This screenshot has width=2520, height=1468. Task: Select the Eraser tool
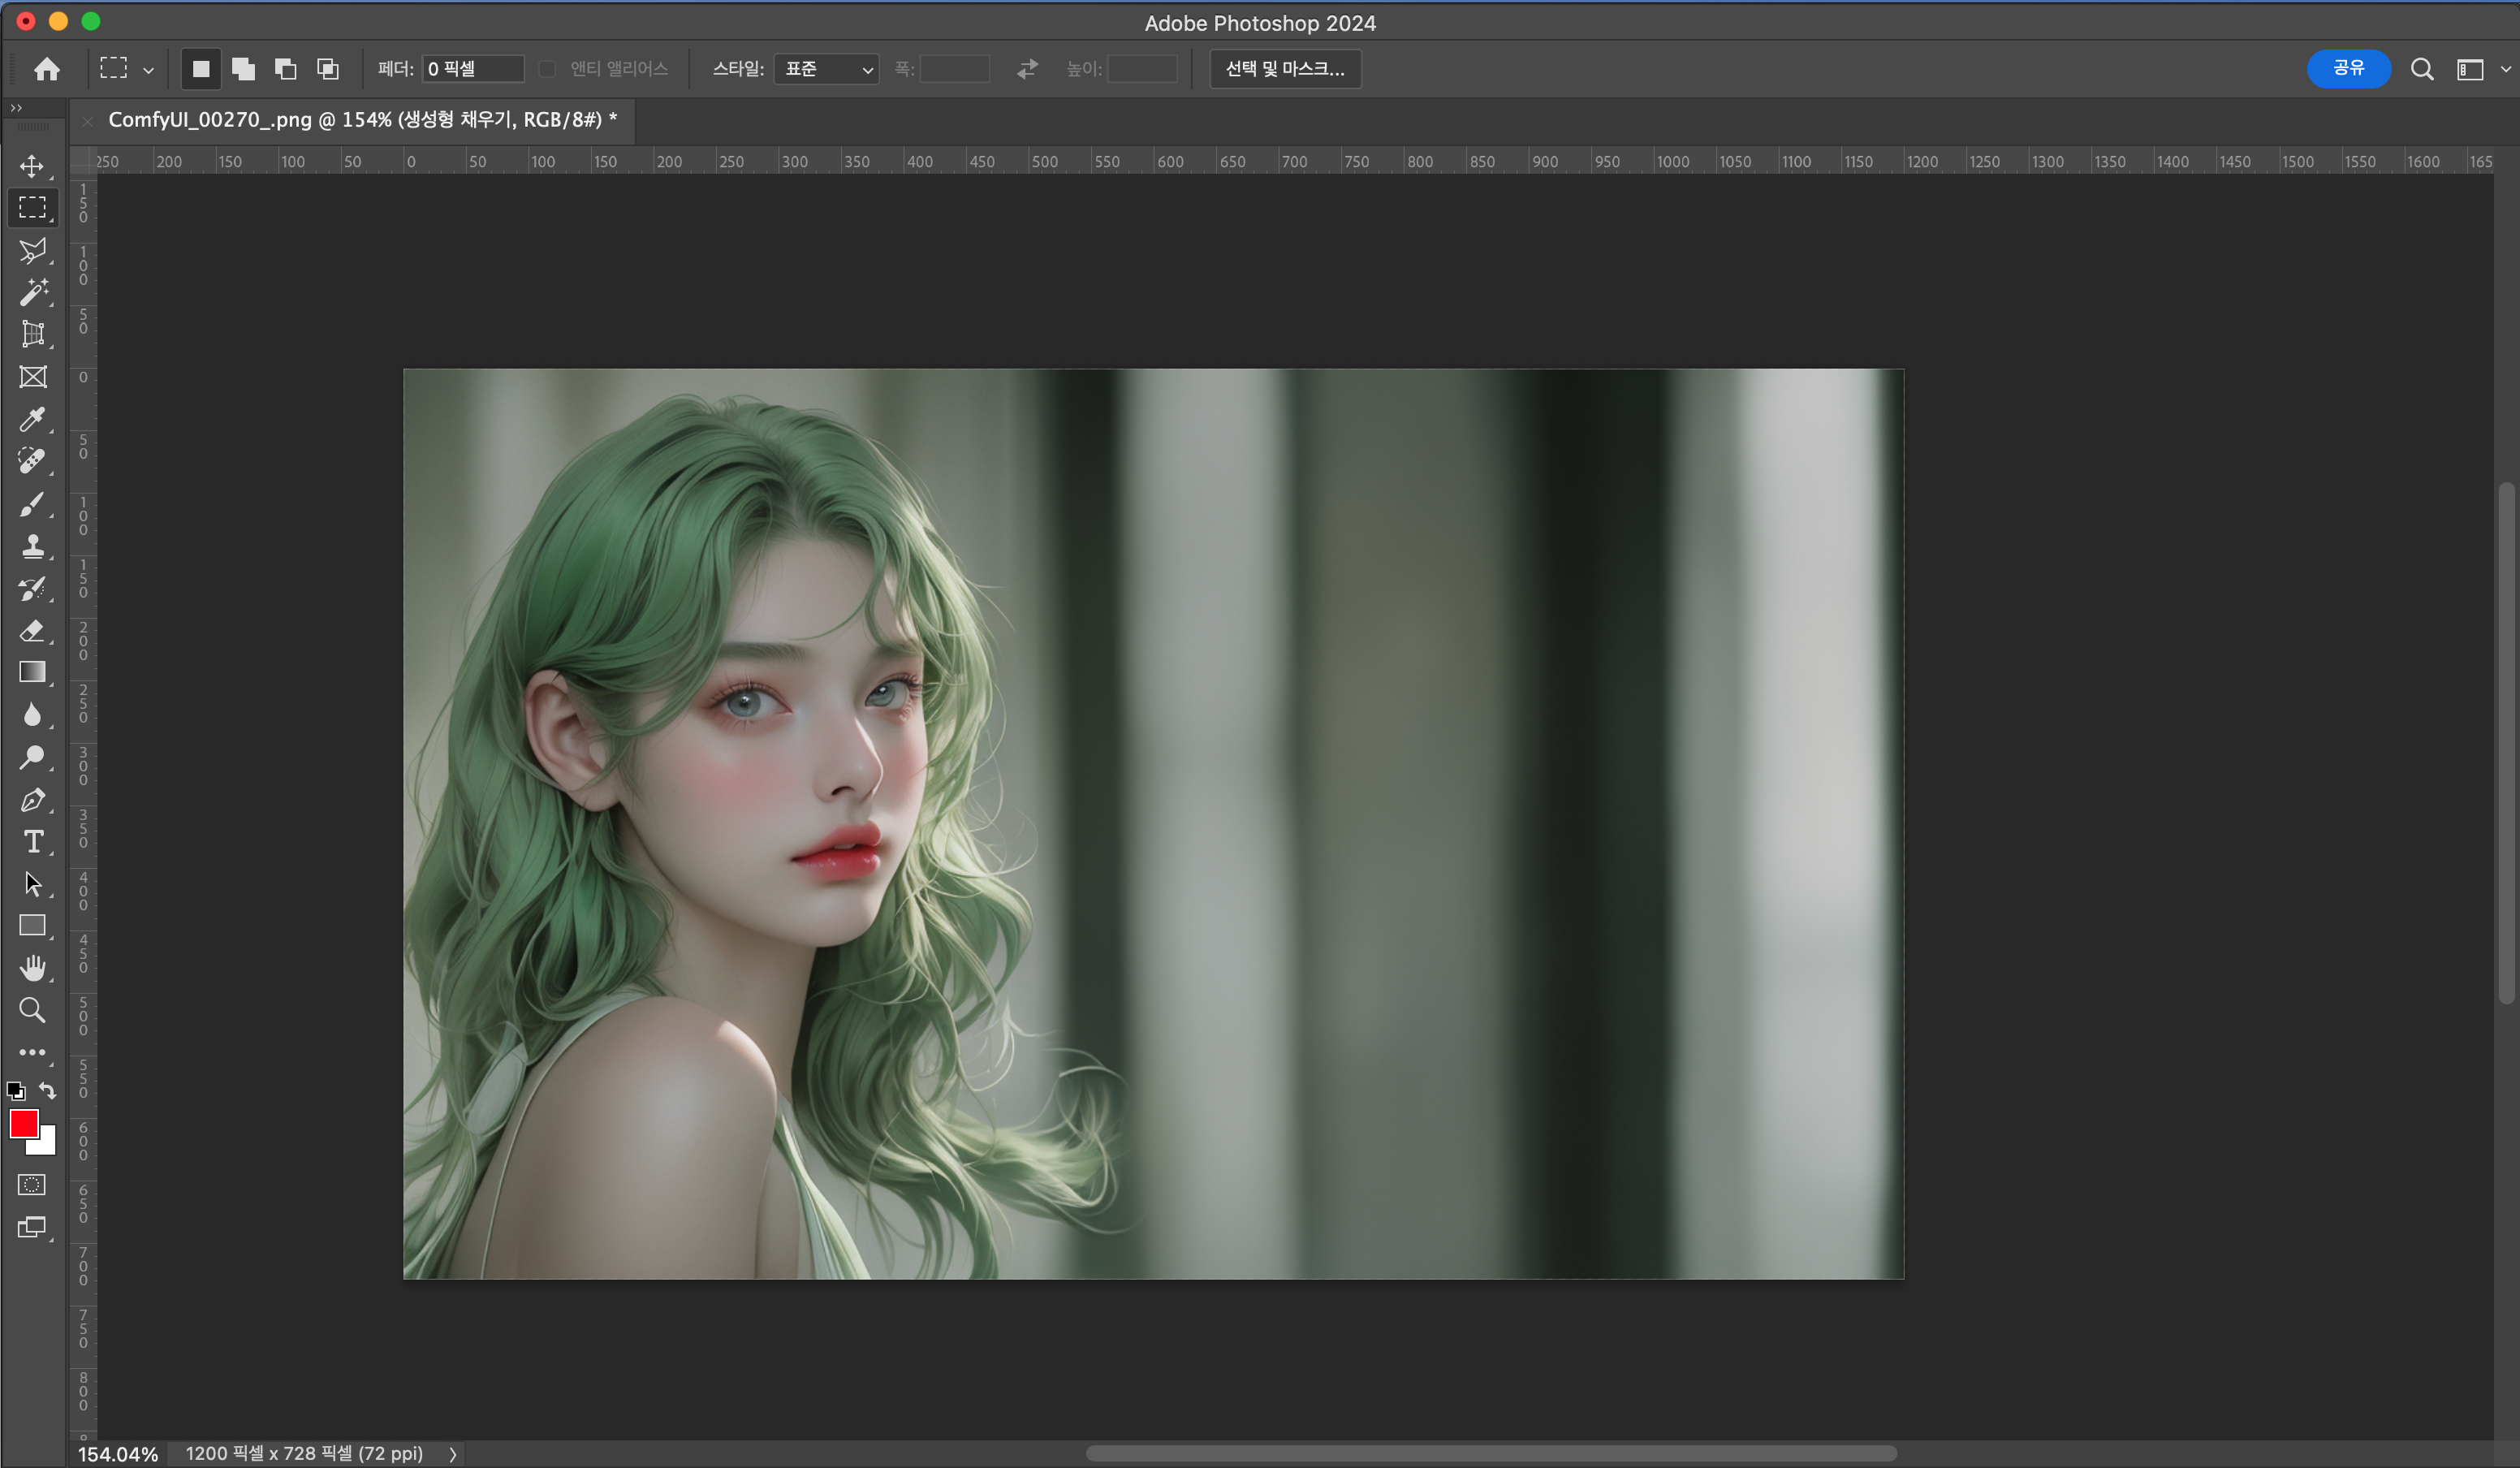tap(32, 630)
